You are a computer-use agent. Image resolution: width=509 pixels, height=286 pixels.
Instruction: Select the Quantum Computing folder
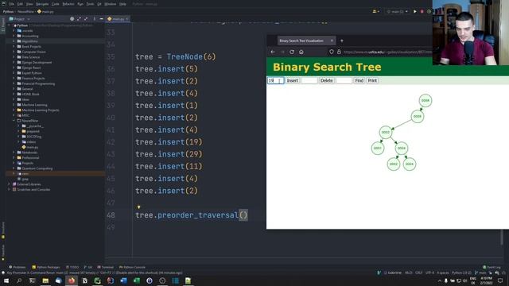coord(37,168)
